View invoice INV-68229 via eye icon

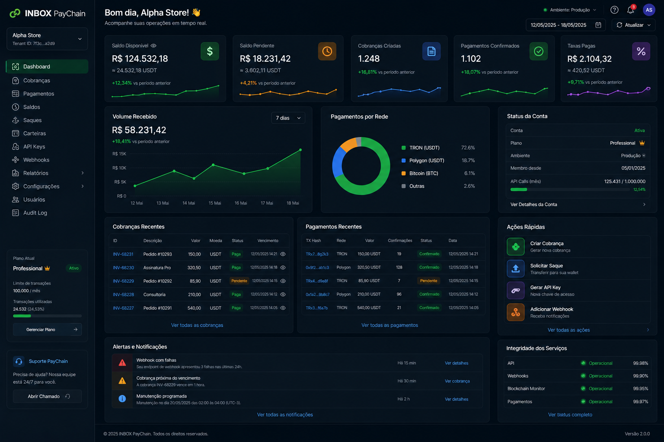[283, 281]
